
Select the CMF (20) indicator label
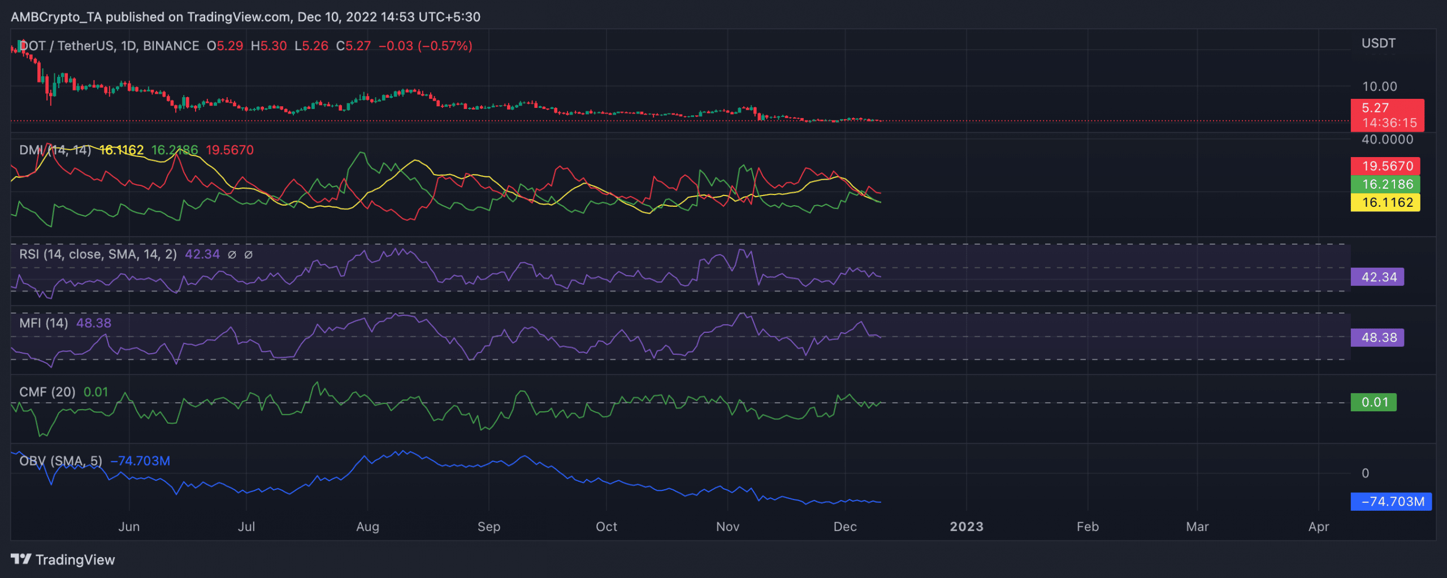[x=47, y=392]
